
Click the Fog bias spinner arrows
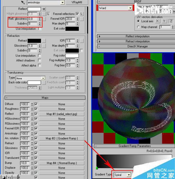pyautogui.click(x=78, y=65)
